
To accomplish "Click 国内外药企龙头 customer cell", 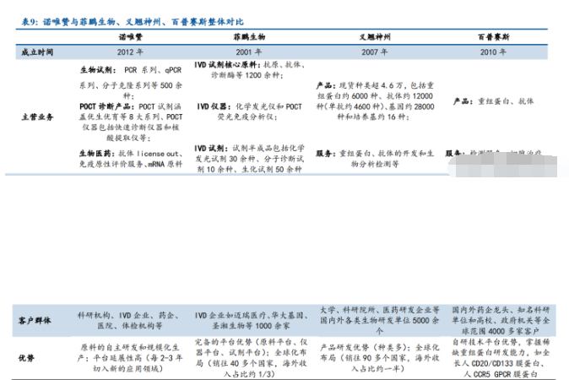I will pyautogui.click(x=501, y=321).
